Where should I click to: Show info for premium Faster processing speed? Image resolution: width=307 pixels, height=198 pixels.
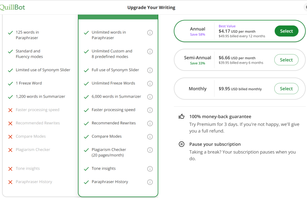point(150,110)
